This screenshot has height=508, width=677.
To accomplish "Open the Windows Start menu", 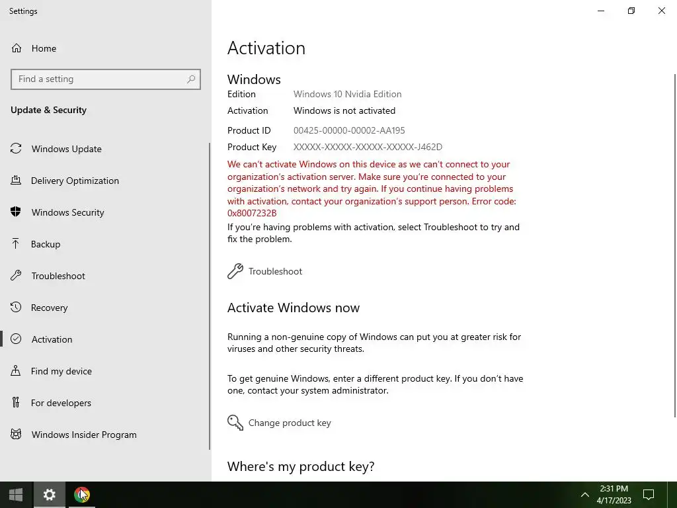I will (16, 495).
